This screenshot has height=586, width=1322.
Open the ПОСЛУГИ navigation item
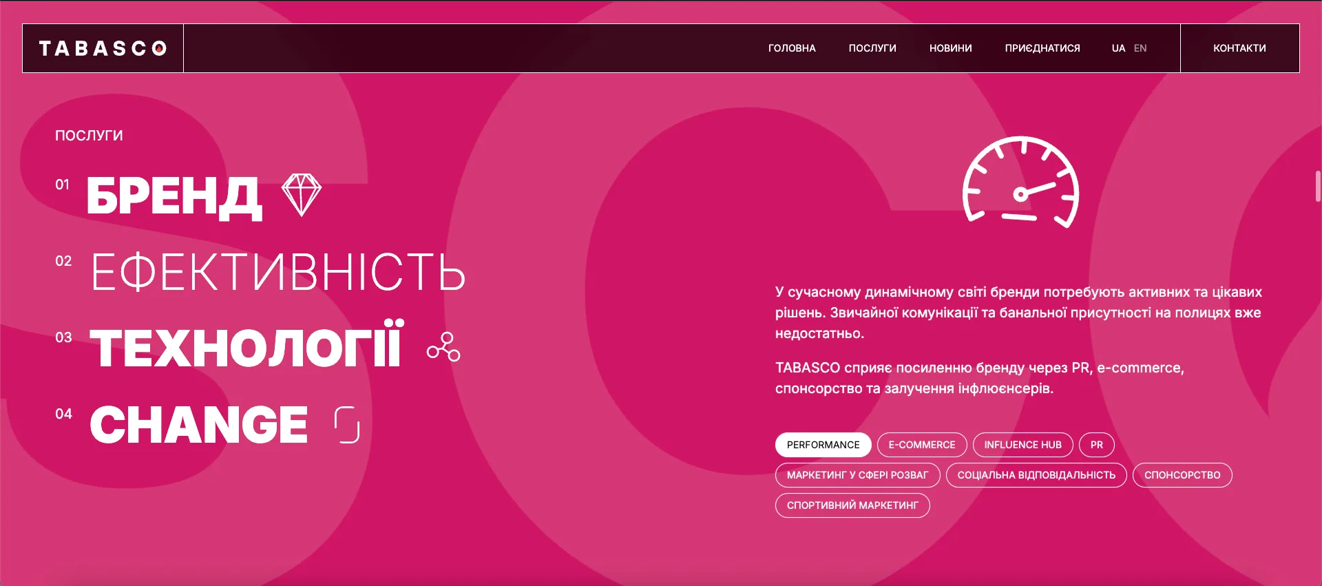[x=872, y=48]
